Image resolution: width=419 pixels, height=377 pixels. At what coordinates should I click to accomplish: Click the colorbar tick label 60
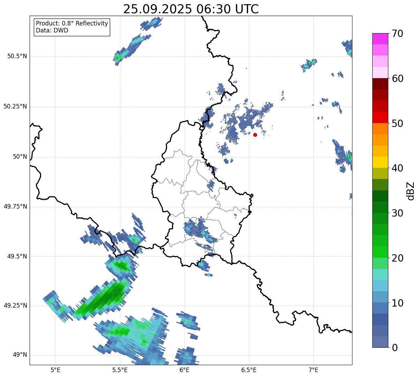[x=398, y=78]
